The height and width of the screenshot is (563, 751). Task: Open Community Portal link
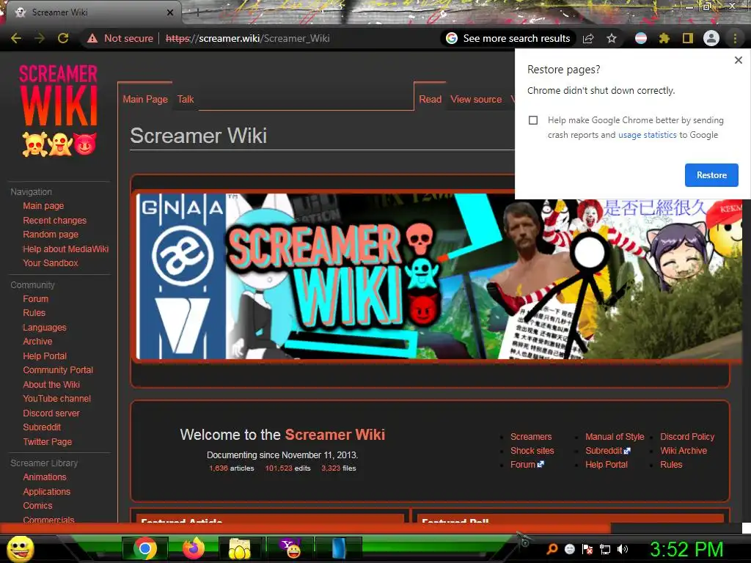(x=58, y=370)
